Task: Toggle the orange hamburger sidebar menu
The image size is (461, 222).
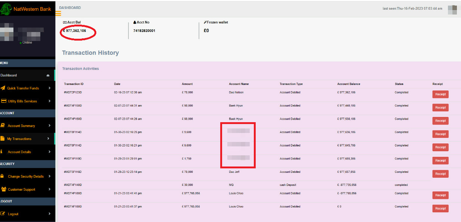Action: click(58, 13)
